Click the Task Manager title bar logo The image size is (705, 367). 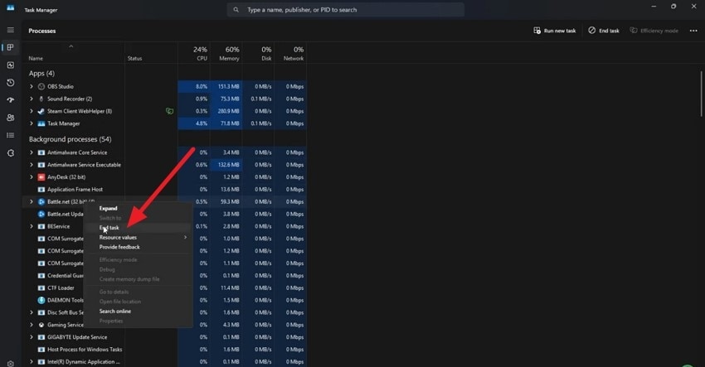(x=10, y=8)
